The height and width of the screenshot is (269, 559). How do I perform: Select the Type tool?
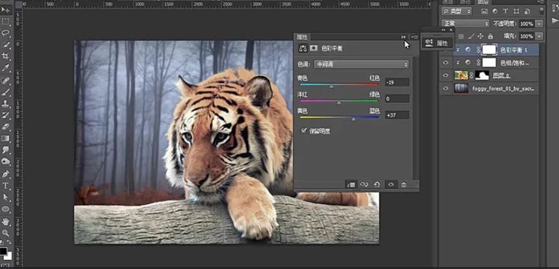pyautogui.click(x=5, y=186)
